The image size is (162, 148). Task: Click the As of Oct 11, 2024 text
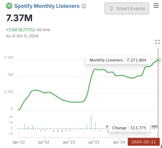coord(22,36)
